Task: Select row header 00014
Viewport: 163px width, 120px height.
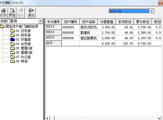Action: [54, 33]
